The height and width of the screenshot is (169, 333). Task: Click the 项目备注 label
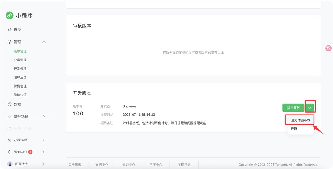click(x=107, y=123)
